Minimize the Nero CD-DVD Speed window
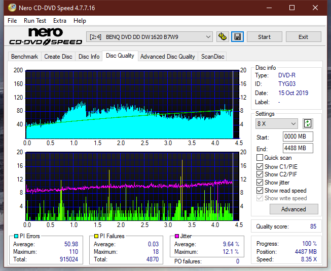 [x=269, y=8]
